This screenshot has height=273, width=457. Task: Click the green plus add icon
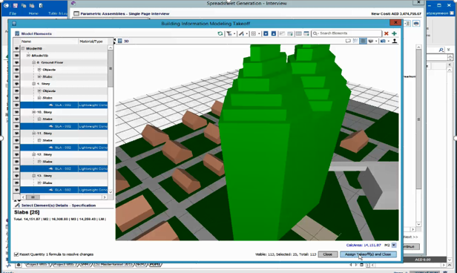[394, 33]
